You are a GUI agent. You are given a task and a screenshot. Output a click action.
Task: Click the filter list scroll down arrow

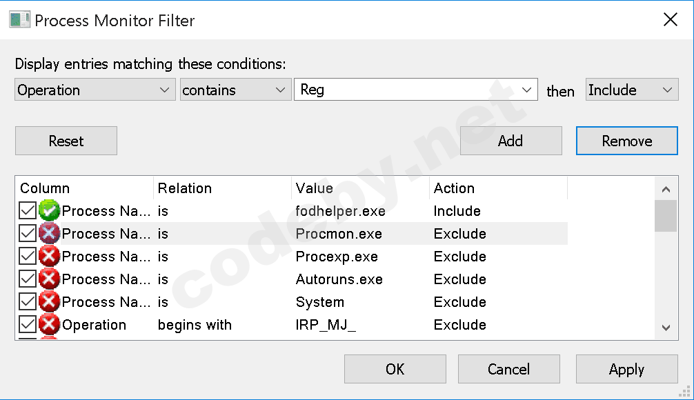(666, 328)
